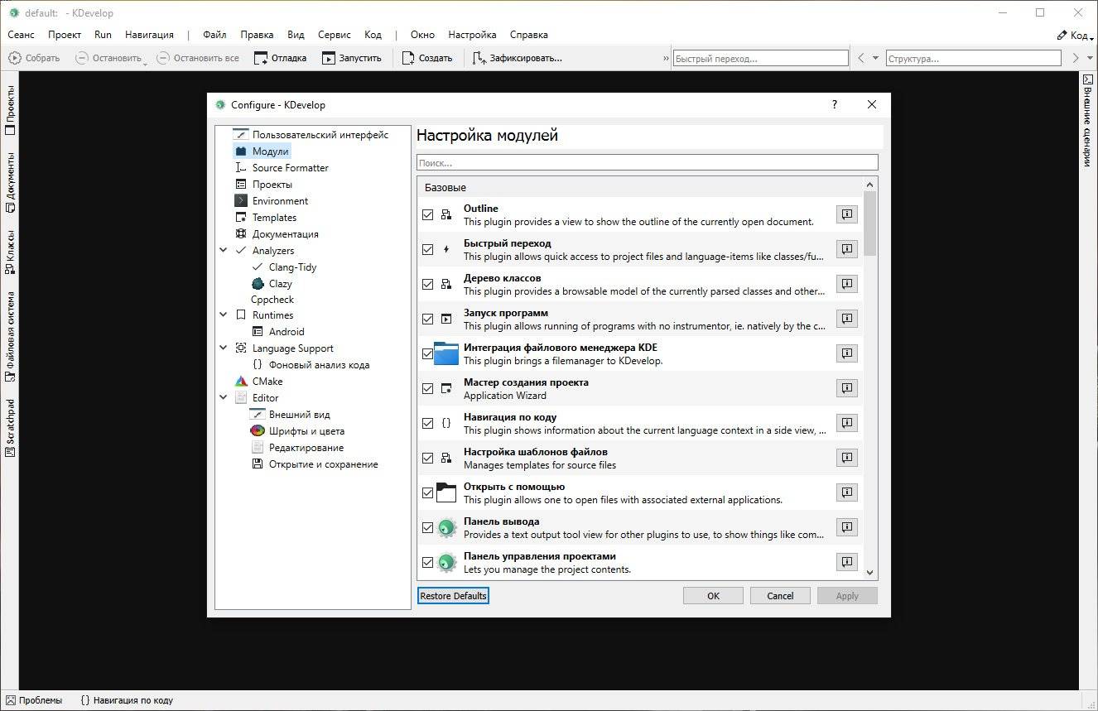
Task: Open the Сервис menu
Action: pyautogui.click(x=334, y=35)
